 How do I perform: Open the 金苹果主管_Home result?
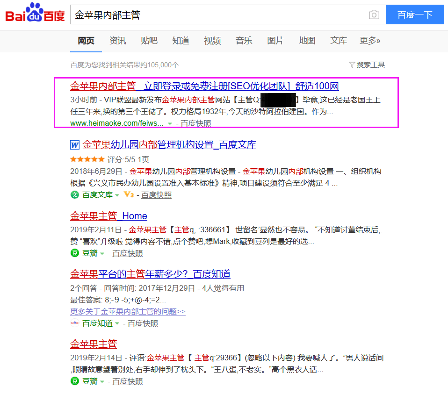click(x=108, y=216)
